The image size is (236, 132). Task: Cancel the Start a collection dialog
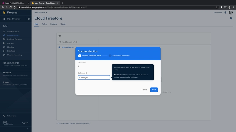[144, 90]
